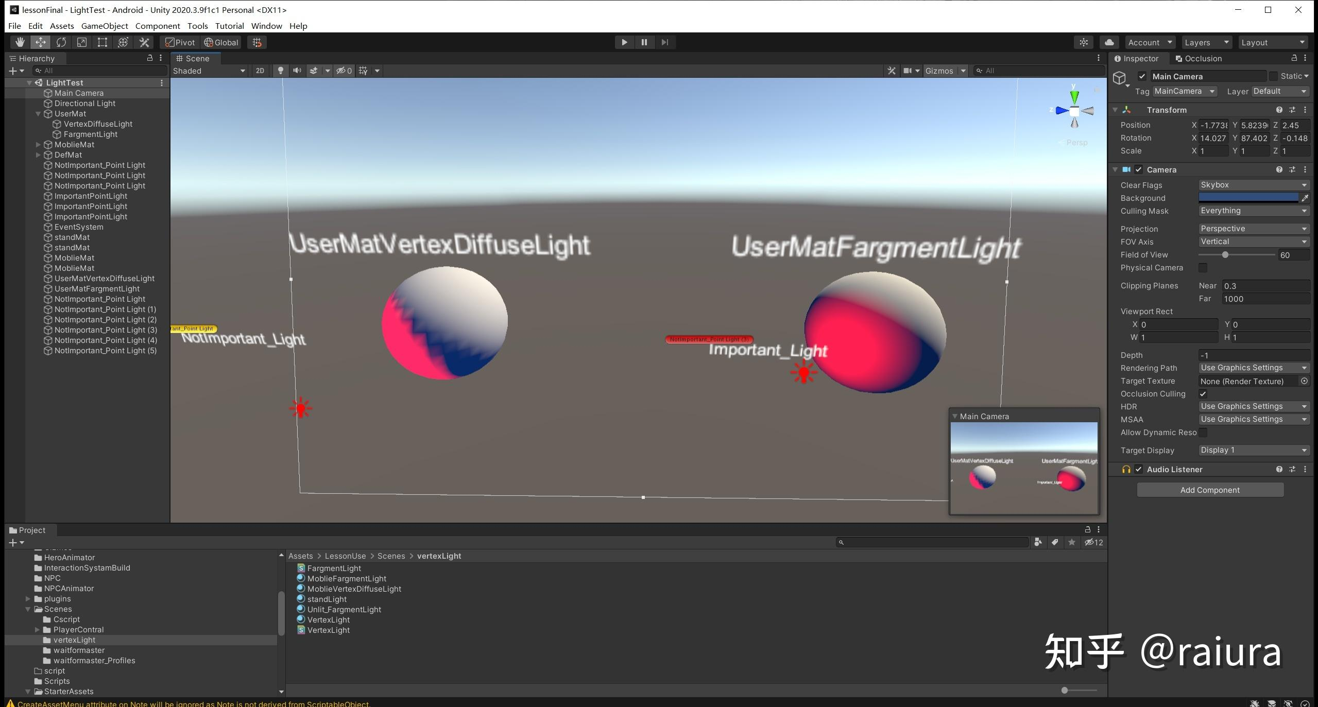The height and width of the screenshot is (707, 1318).
Task: Toggle scene lighting bulb icon
Action: [x=280, y=71]
